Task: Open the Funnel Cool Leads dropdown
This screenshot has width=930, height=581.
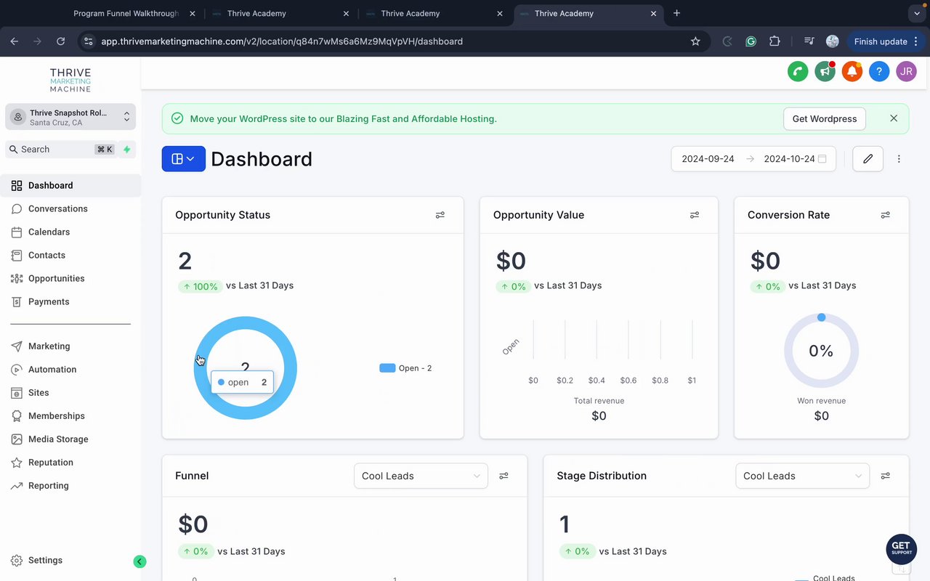Action: tap(421, 476)
